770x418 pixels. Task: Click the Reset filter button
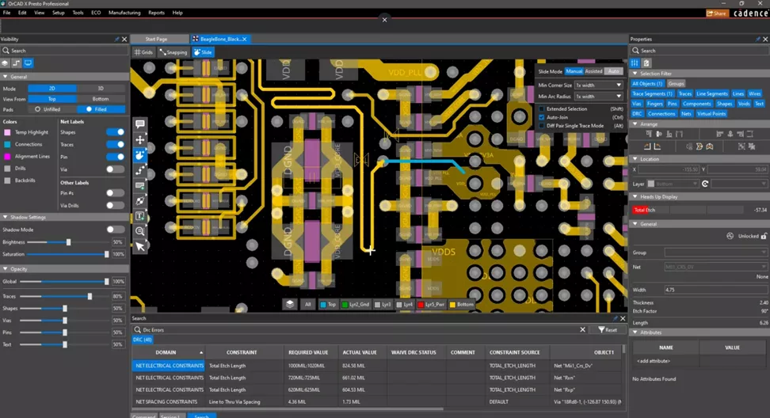click(x=608, y=329)
